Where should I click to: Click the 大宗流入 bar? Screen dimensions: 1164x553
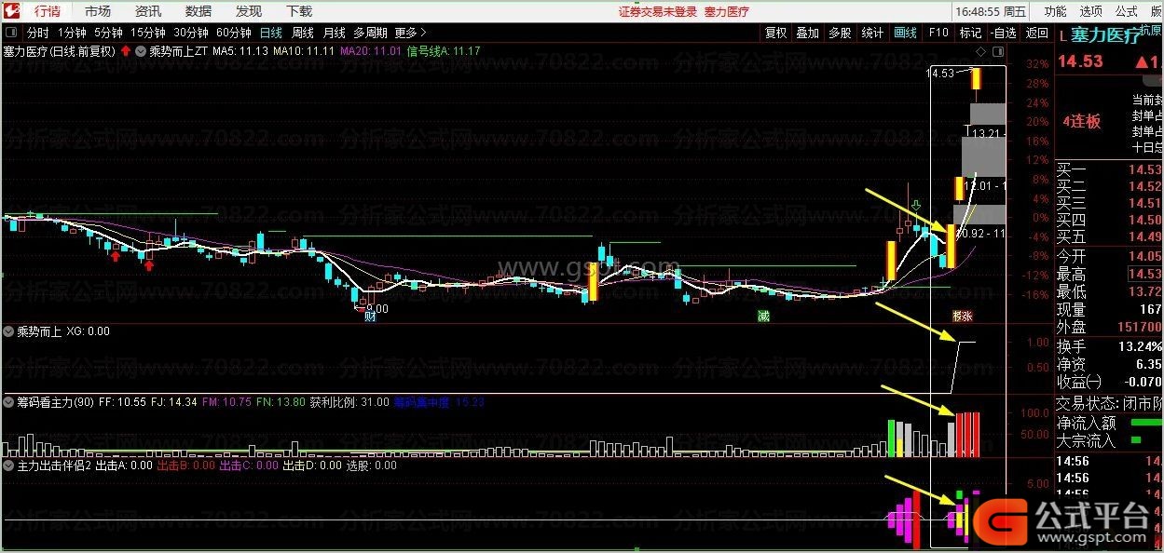coord(1136,439)
